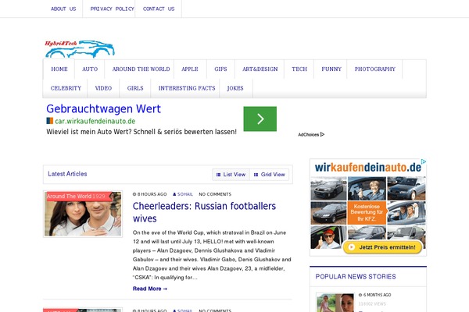This screenshot has height=312, width=469.
Task: Open the Privacy Policy link
Action: coord(112,9)
